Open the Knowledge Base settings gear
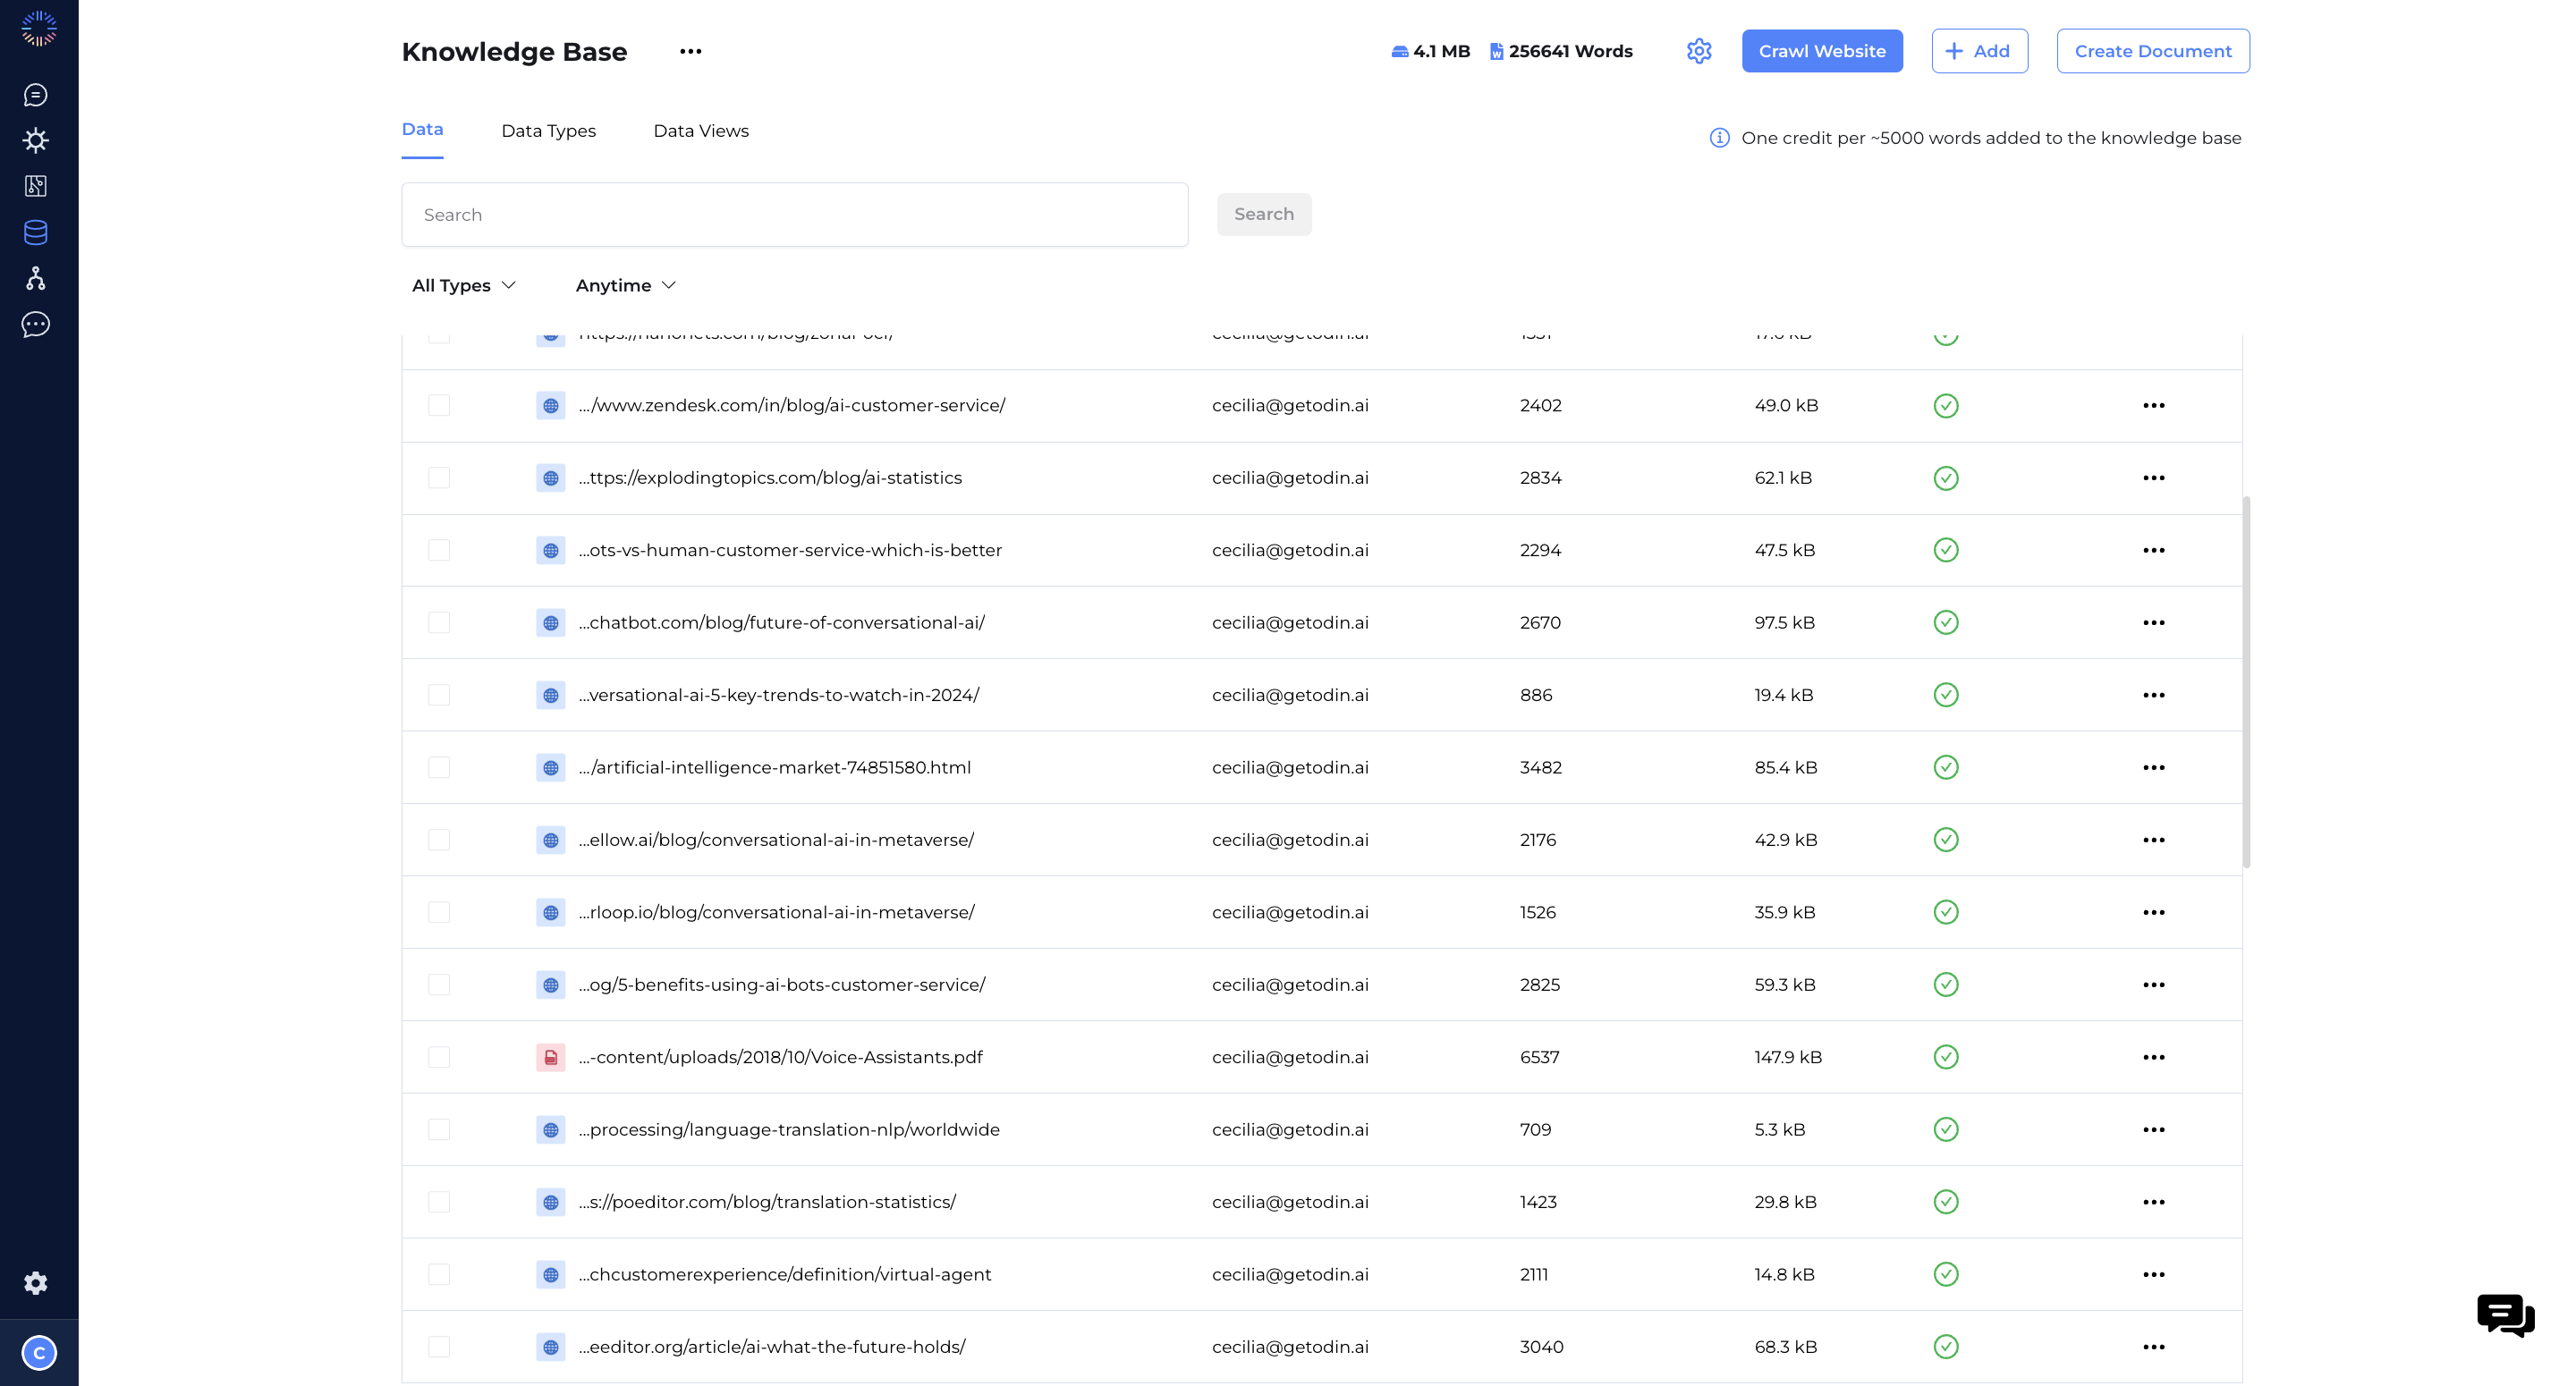The height and width of the screenshot is (1386, 2576). (1700, 51)
